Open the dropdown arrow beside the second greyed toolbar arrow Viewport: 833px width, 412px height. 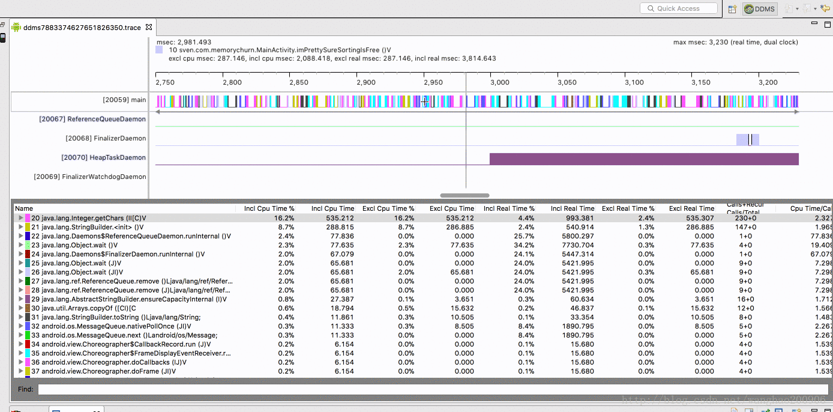tap(815, 9)
